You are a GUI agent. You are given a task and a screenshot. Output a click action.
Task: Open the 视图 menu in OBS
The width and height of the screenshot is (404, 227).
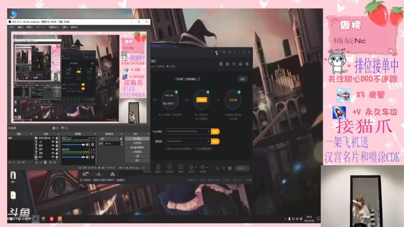point(29,27)
